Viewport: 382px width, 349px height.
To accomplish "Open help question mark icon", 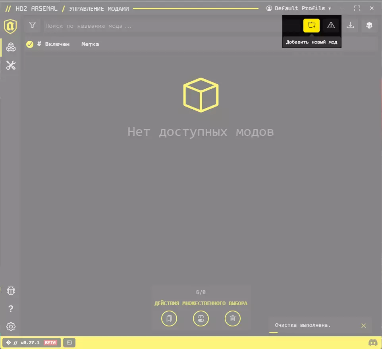I will 11,309.
